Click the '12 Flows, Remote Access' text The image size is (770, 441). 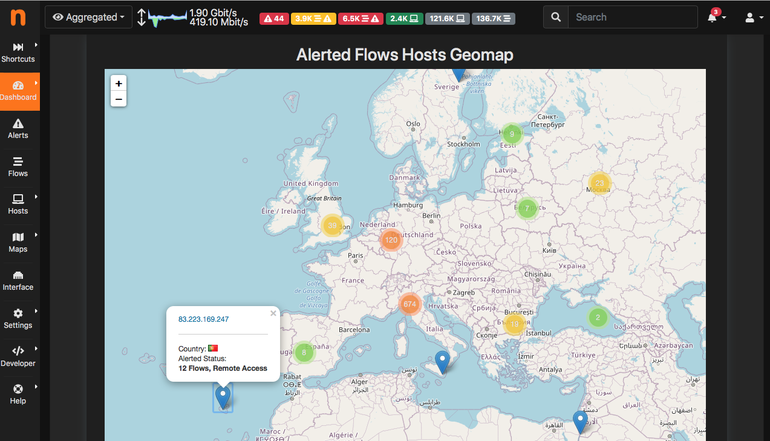[223, 368]
